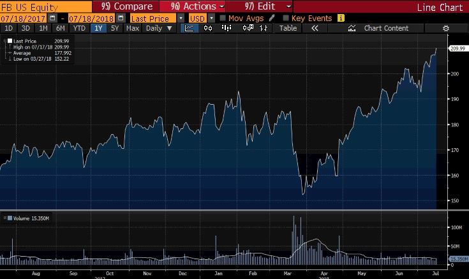Click the end date 07/18/2018 field
This screenshot has width=469, height=279.
tap(91, 19)
